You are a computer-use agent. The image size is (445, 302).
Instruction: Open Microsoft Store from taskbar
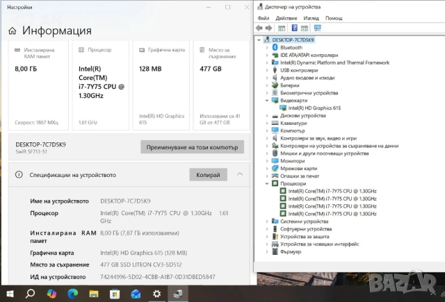pyautogui.click(x=115, y=294)
